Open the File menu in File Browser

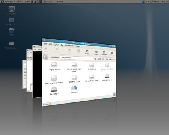(x=45, y=44)
